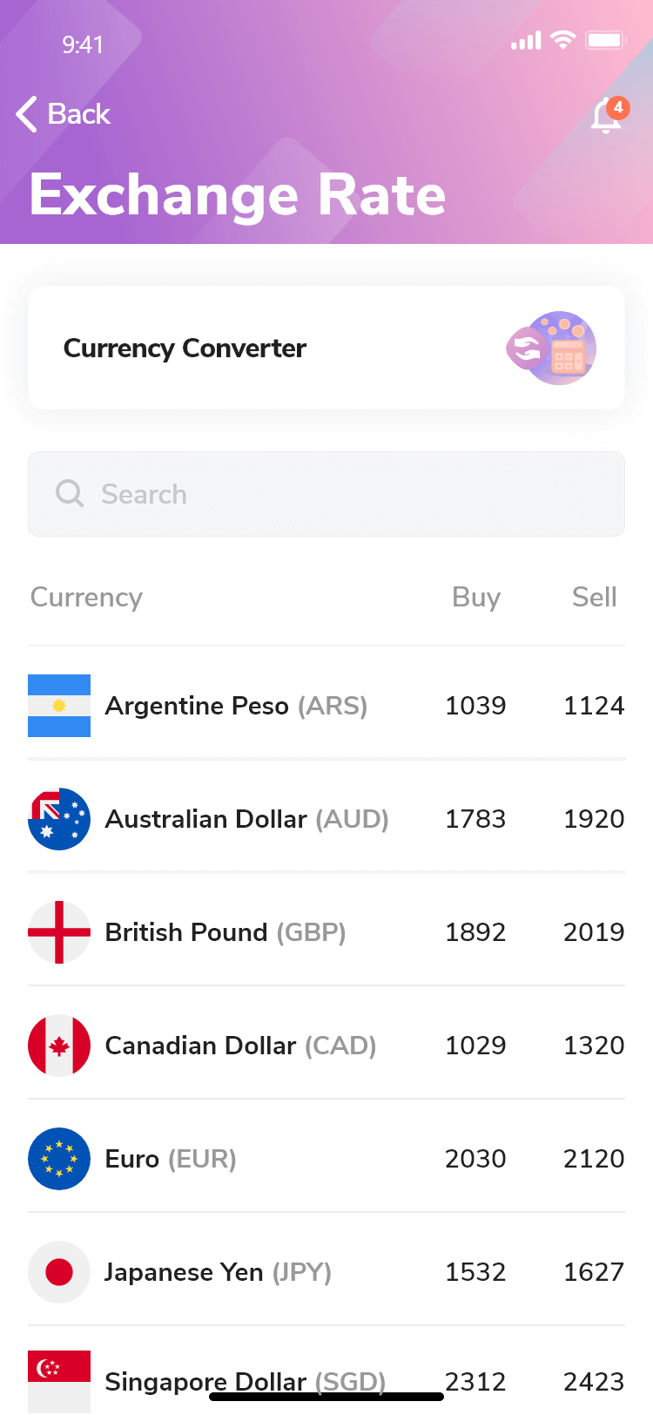Sort by the Buy column header
The image size is (653, 1415).
476,598
